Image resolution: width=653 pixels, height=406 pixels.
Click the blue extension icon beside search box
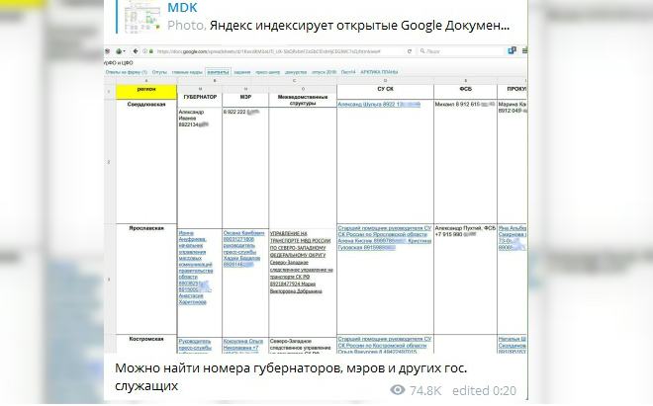[x=512, y=50]
